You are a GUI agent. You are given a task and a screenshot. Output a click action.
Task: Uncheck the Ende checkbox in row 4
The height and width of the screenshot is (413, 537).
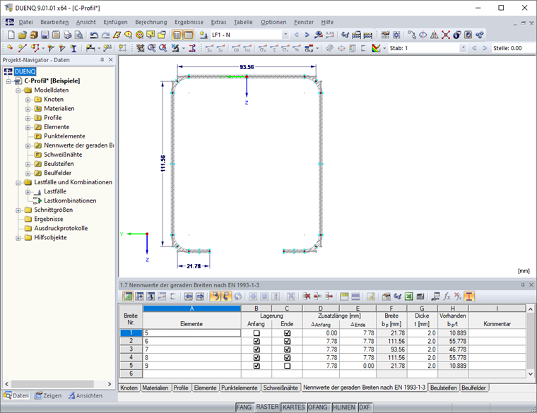tap(287, 357)
